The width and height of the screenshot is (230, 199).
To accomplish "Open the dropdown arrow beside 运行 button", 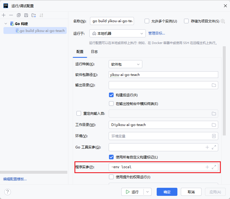I will [147, 192].
